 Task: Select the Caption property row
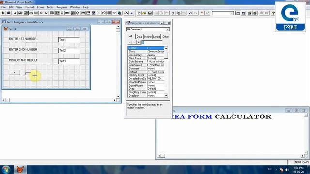coord(146,48)
